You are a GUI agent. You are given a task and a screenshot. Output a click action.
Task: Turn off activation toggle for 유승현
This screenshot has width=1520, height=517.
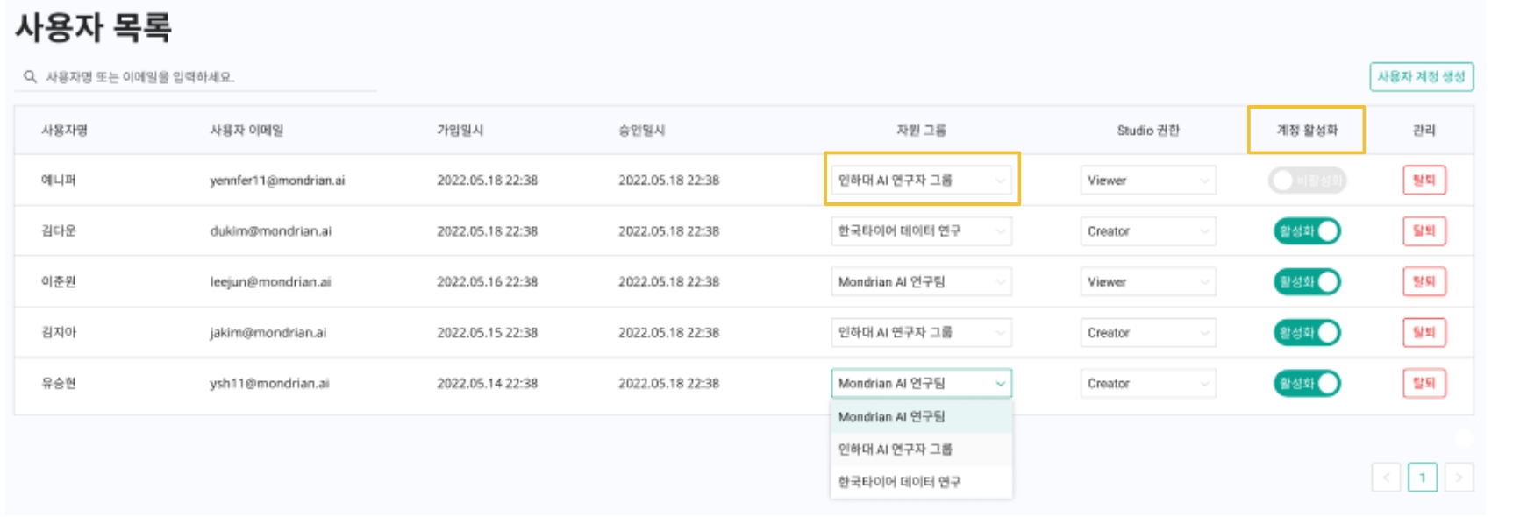point(1307,384)
